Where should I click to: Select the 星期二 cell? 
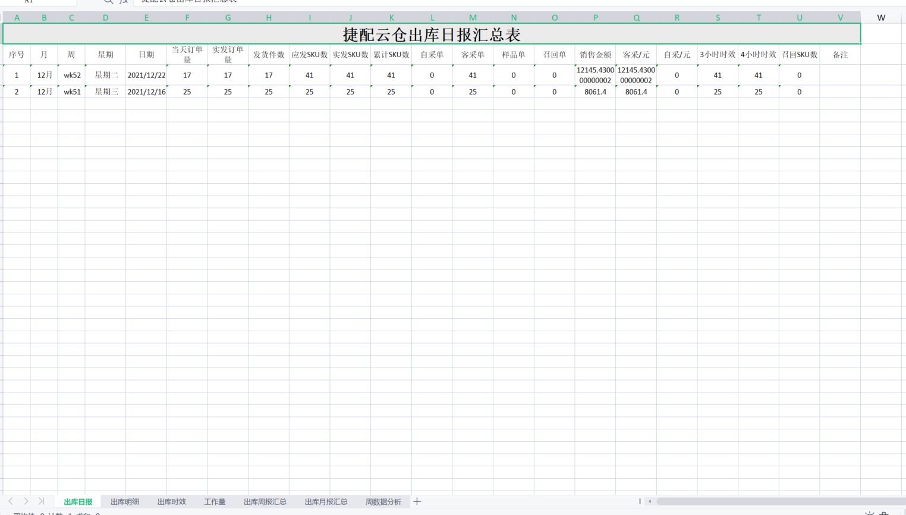(x=105, y=75)
